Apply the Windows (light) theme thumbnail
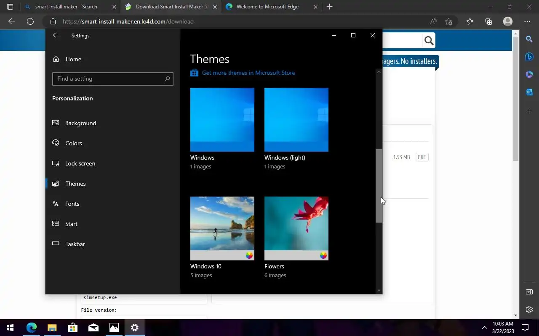 (x=296, y=120)
